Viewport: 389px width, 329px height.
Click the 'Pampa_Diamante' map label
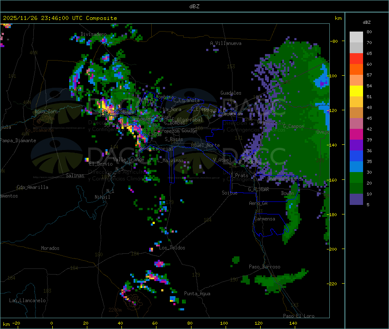[x=18, y=141]
